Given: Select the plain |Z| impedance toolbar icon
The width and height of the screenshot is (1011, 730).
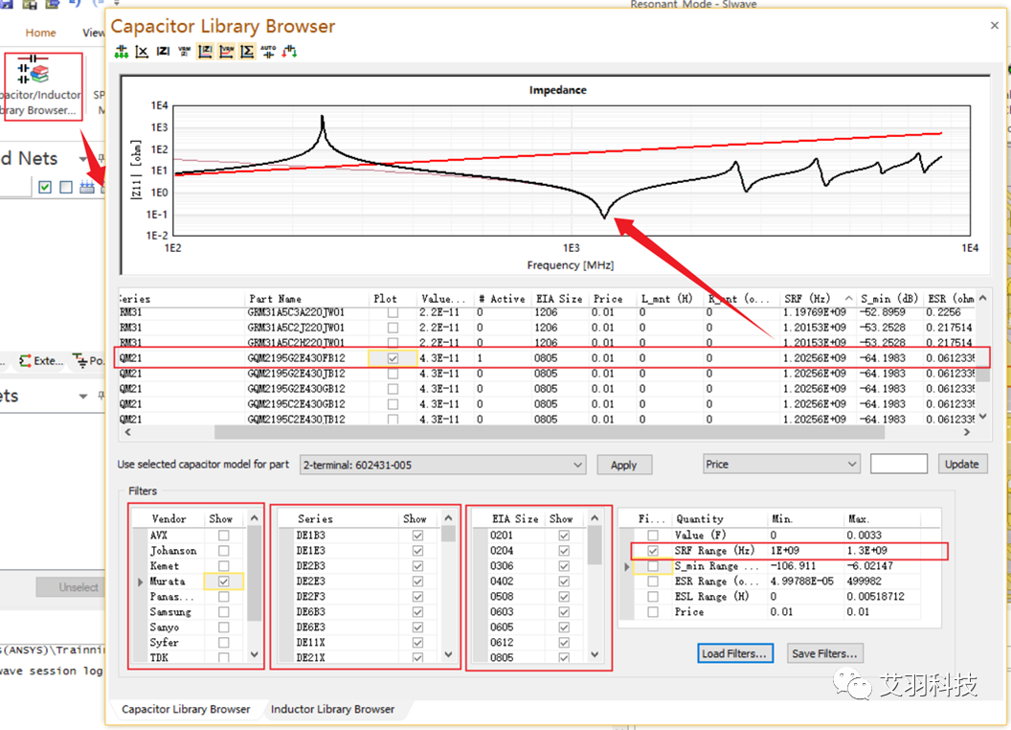Looking at the screenshot, I should pos(163,52).
